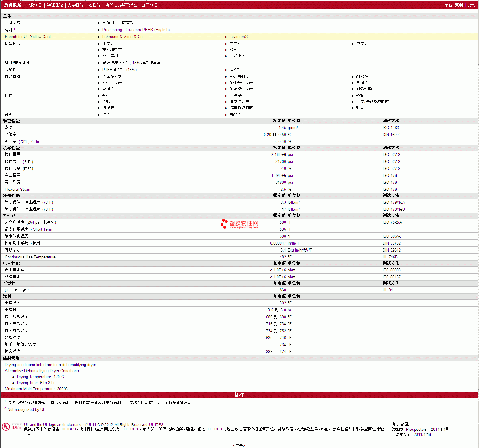Open Processing - Luvocom PEEK (English) document
This screenshot has height=448, width=479.
pyautogui.click(x=136, y=30)
